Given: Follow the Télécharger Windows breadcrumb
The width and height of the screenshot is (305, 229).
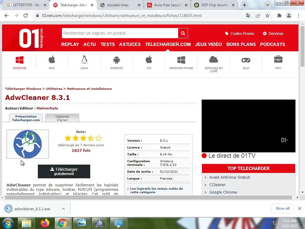Looking at the screenshot, I should [x=23, y=89].
